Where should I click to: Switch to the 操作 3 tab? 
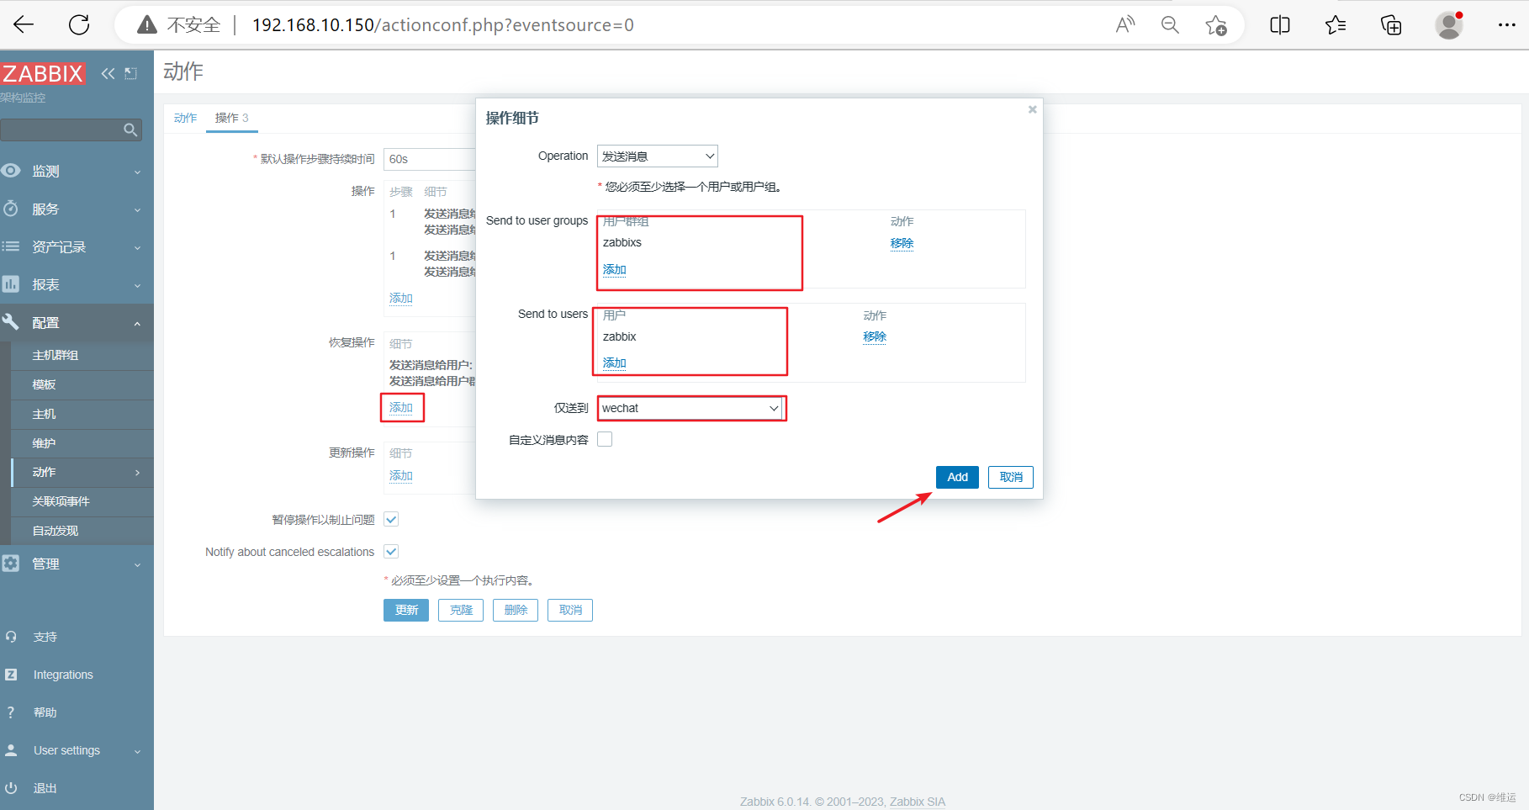tap(231, 118)
